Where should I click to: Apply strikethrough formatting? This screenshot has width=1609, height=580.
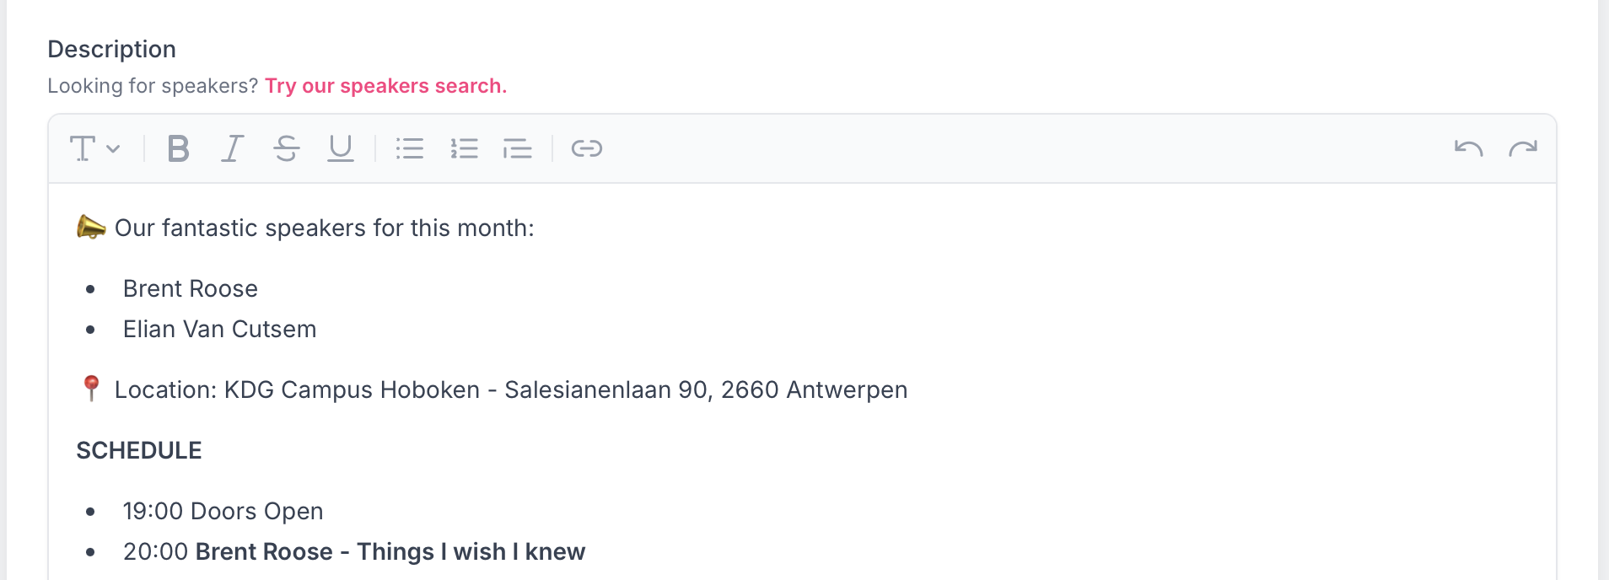[x=287, y=149]
